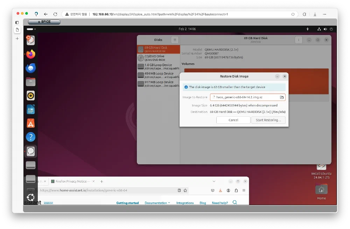Cancel the Restore Disk Image dialog
This screenshot has height=229, width=350.
(233, 120)
